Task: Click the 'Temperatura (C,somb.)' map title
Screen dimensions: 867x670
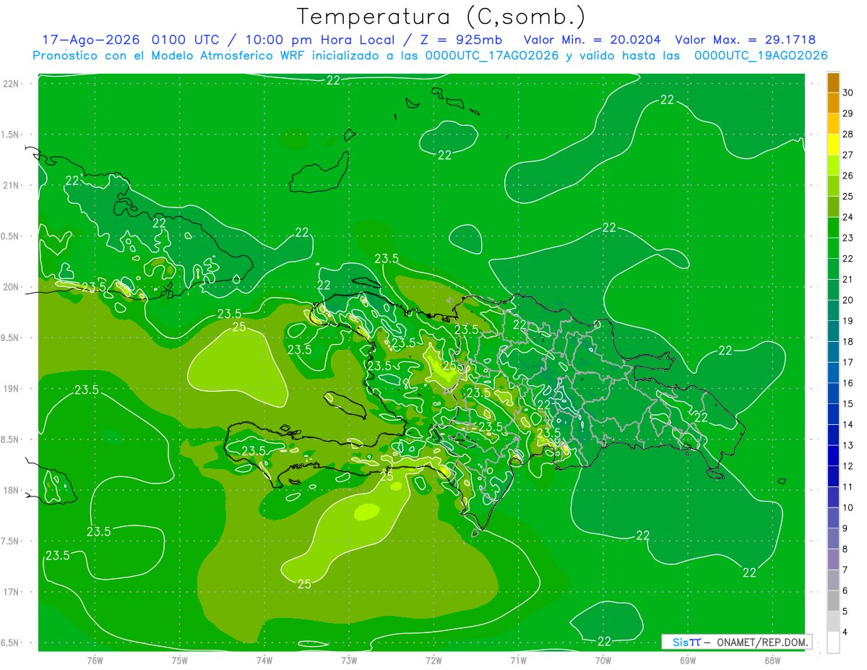Action: point(441,17)
